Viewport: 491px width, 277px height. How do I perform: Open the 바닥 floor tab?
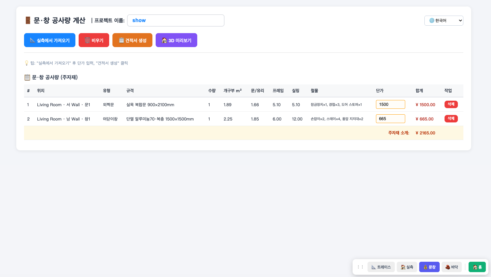452,267
